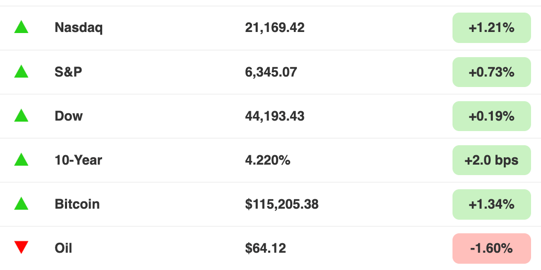Select the Dow label
The image size is (541, 270).
tap(69, 116)
